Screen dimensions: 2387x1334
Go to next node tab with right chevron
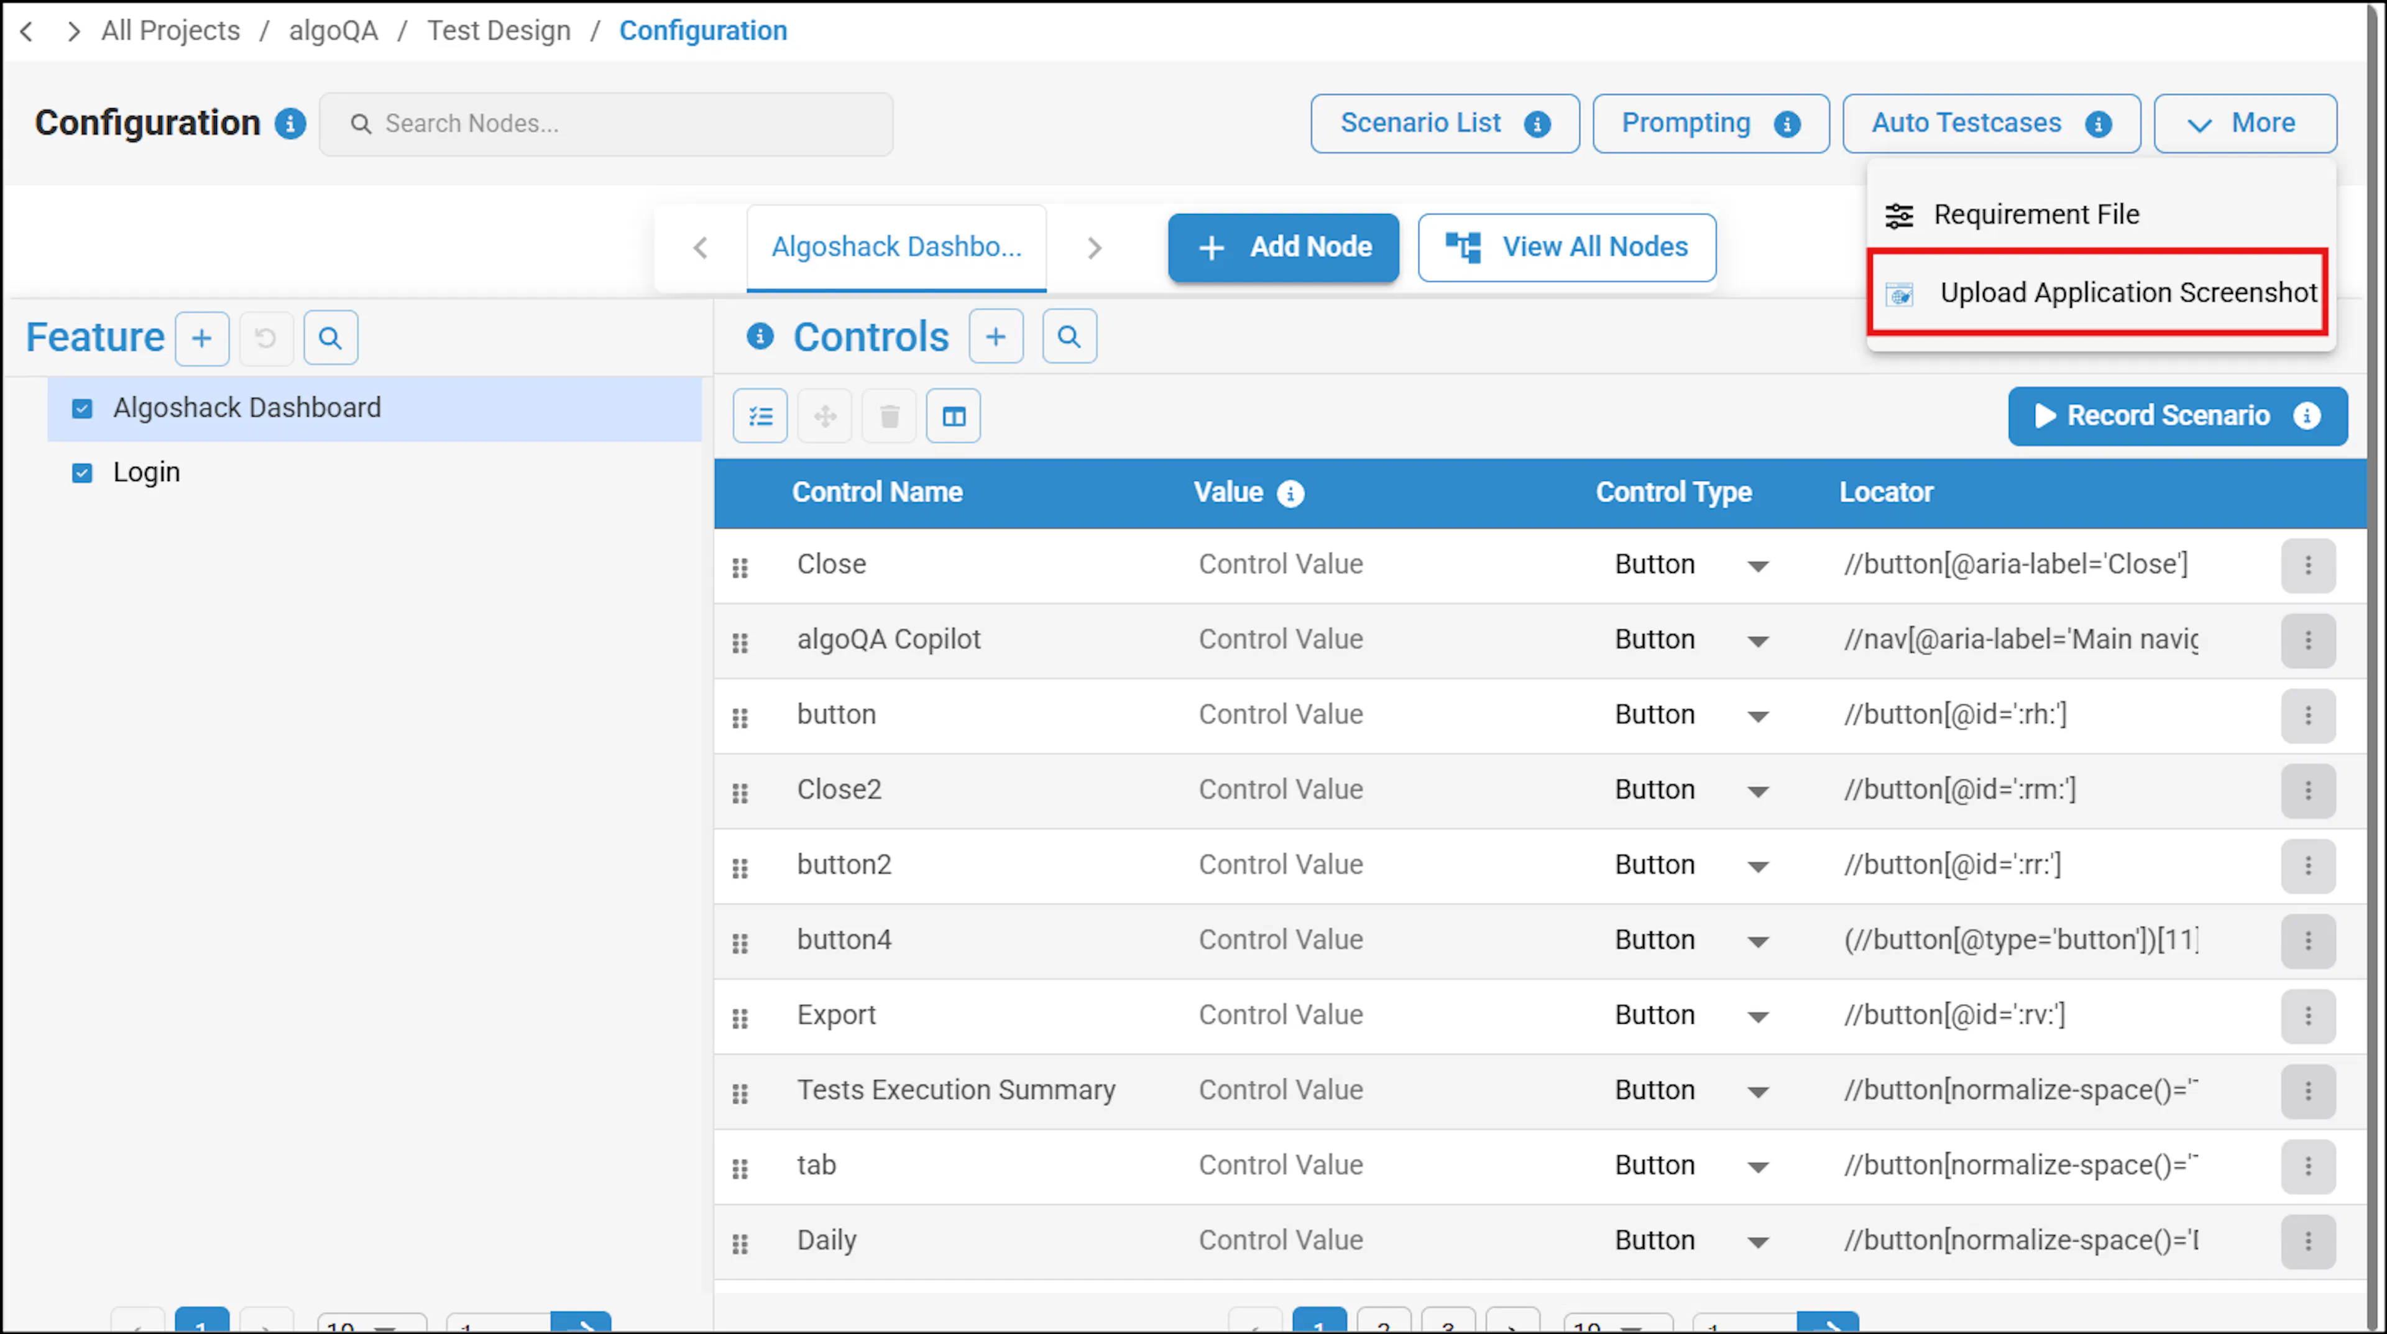tap(1094, 248)
